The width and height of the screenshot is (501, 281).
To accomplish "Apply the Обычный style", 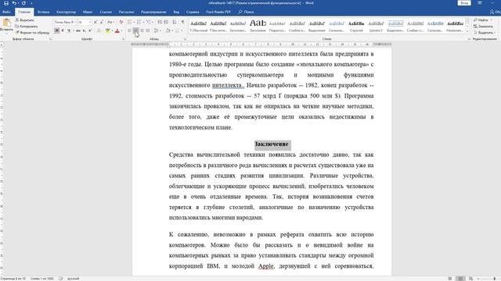I will click(x=199, y=27).
